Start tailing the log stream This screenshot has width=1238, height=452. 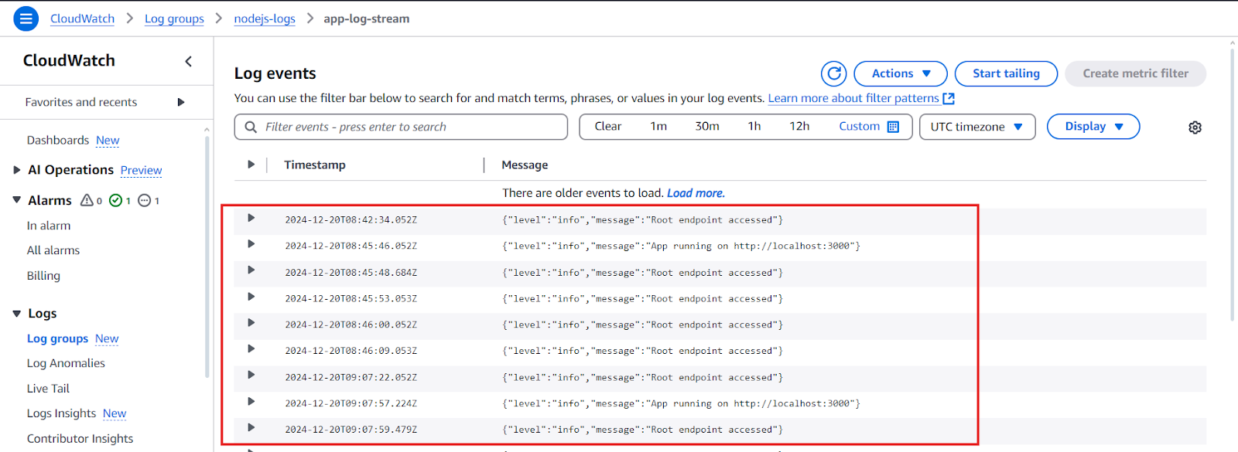pos(1006,73)
